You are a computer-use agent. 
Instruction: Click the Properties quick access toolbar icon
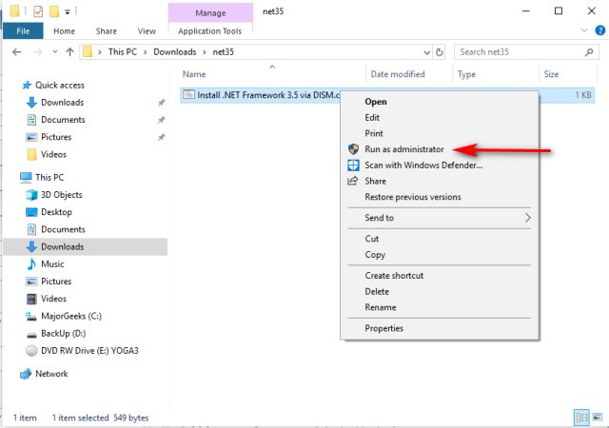[37, 10]
